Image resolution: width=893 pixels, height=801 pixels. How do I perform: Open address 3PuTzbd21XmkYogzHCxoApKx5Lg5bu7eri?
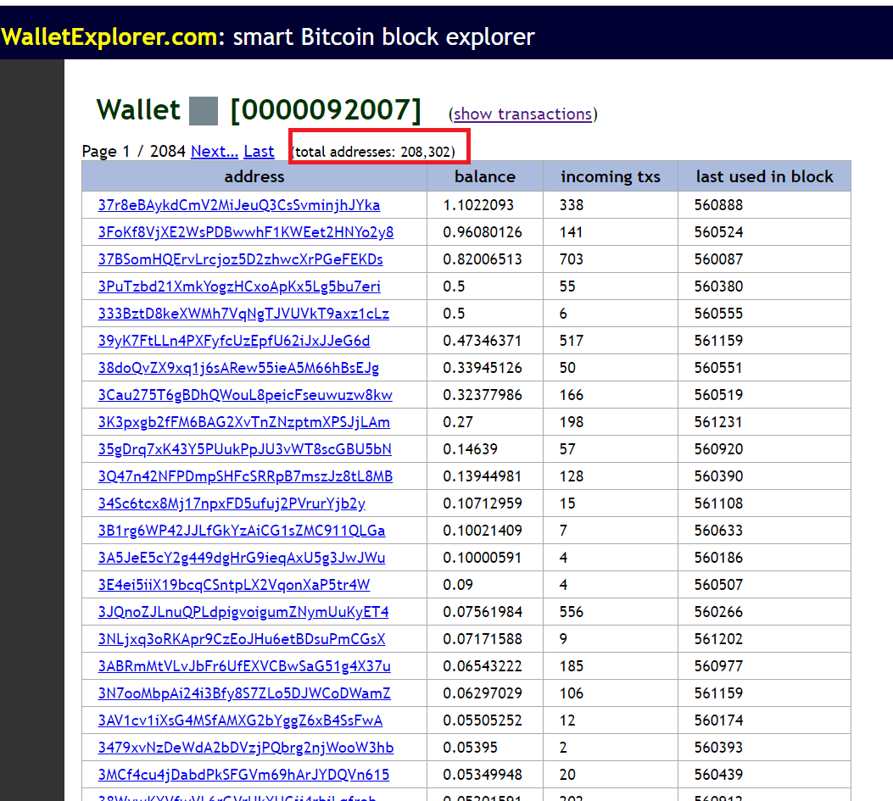(239, 286)
